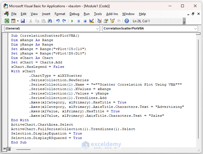
Task: Open the Debug menu
Action: tap(74, 14)
